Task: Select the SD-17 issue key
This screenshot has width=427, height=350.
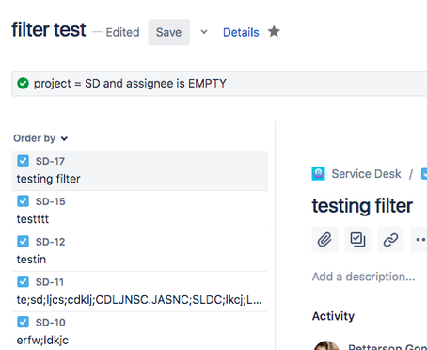Action: pos(50,161)
